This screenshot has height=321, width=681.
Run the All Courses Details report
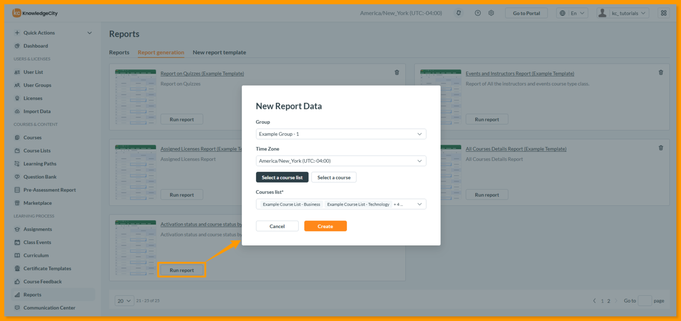487,195
